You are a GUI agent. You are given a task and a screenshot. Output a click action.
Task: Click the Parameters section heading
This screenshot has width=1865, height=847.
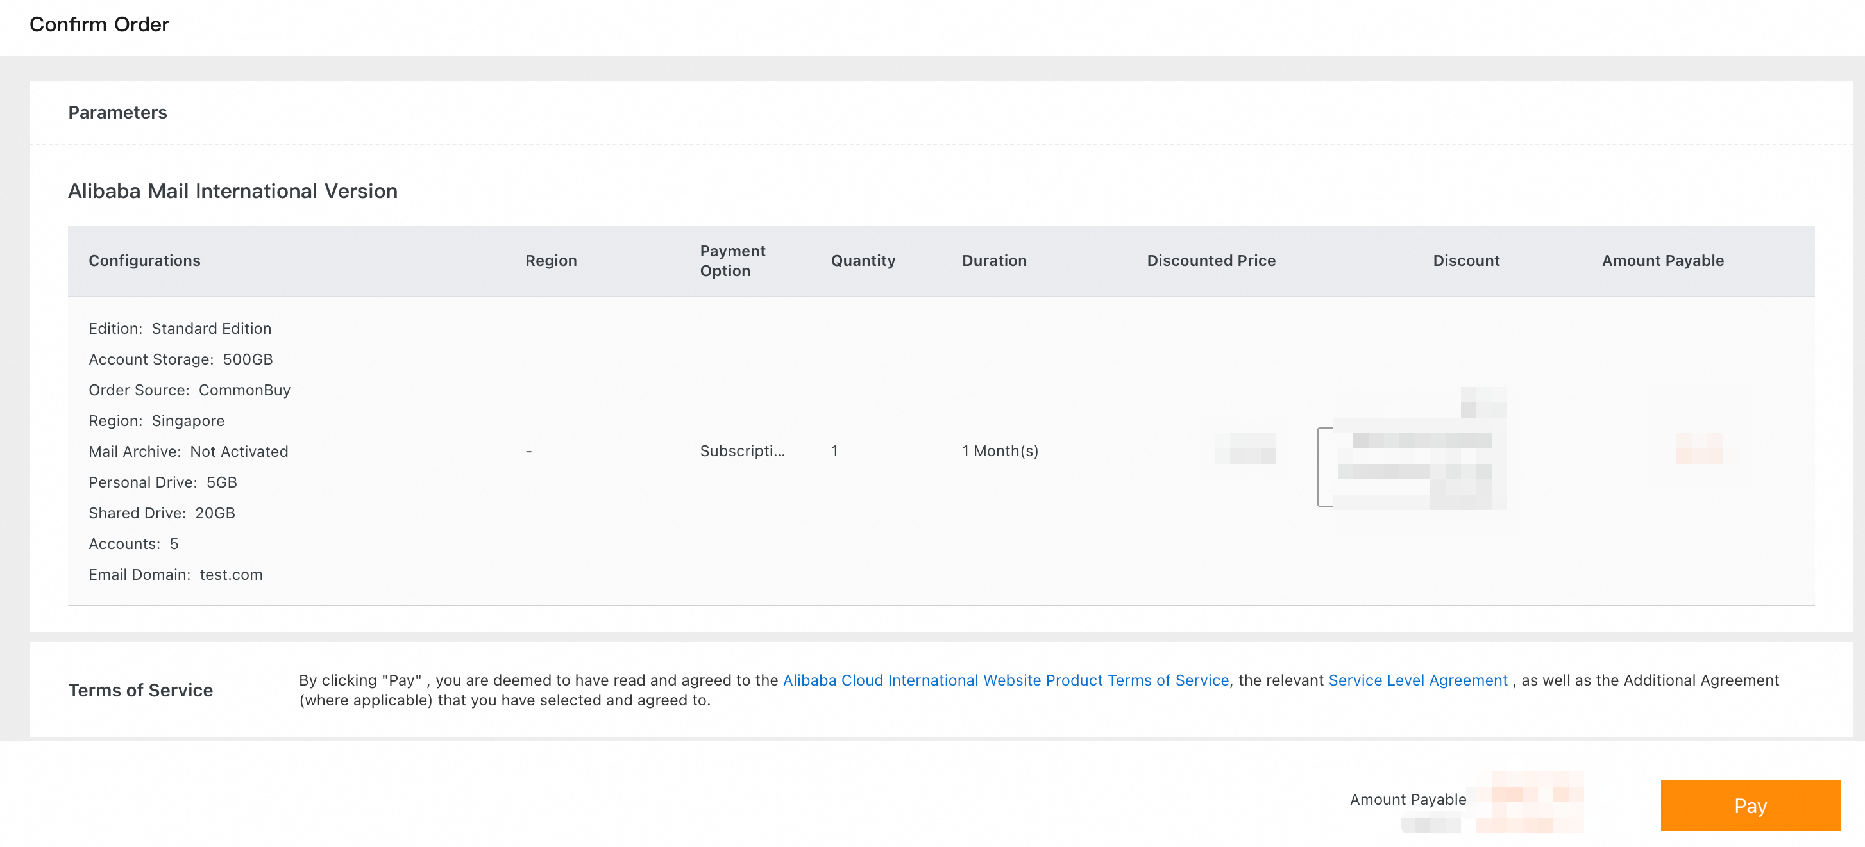117,112
